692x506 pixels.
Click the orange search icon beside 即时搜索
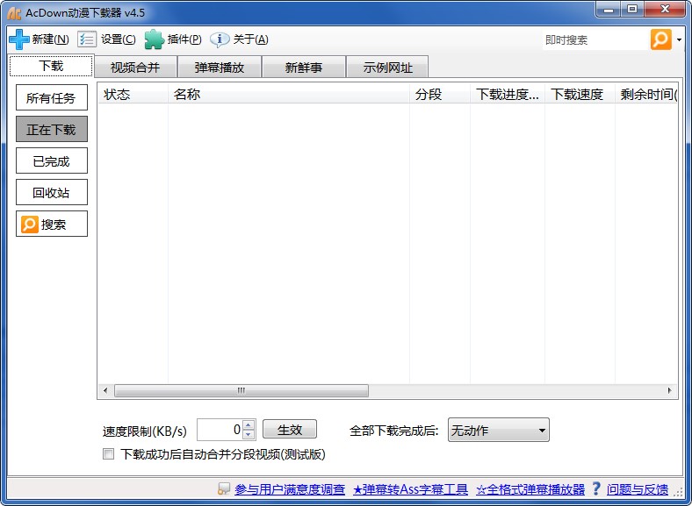point(660,39)
